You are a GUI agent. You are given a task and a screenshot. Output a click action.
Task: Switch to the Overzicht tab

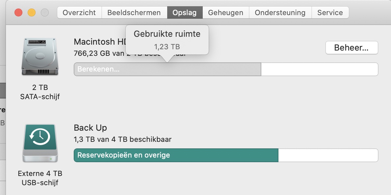(x=79, y=13)
